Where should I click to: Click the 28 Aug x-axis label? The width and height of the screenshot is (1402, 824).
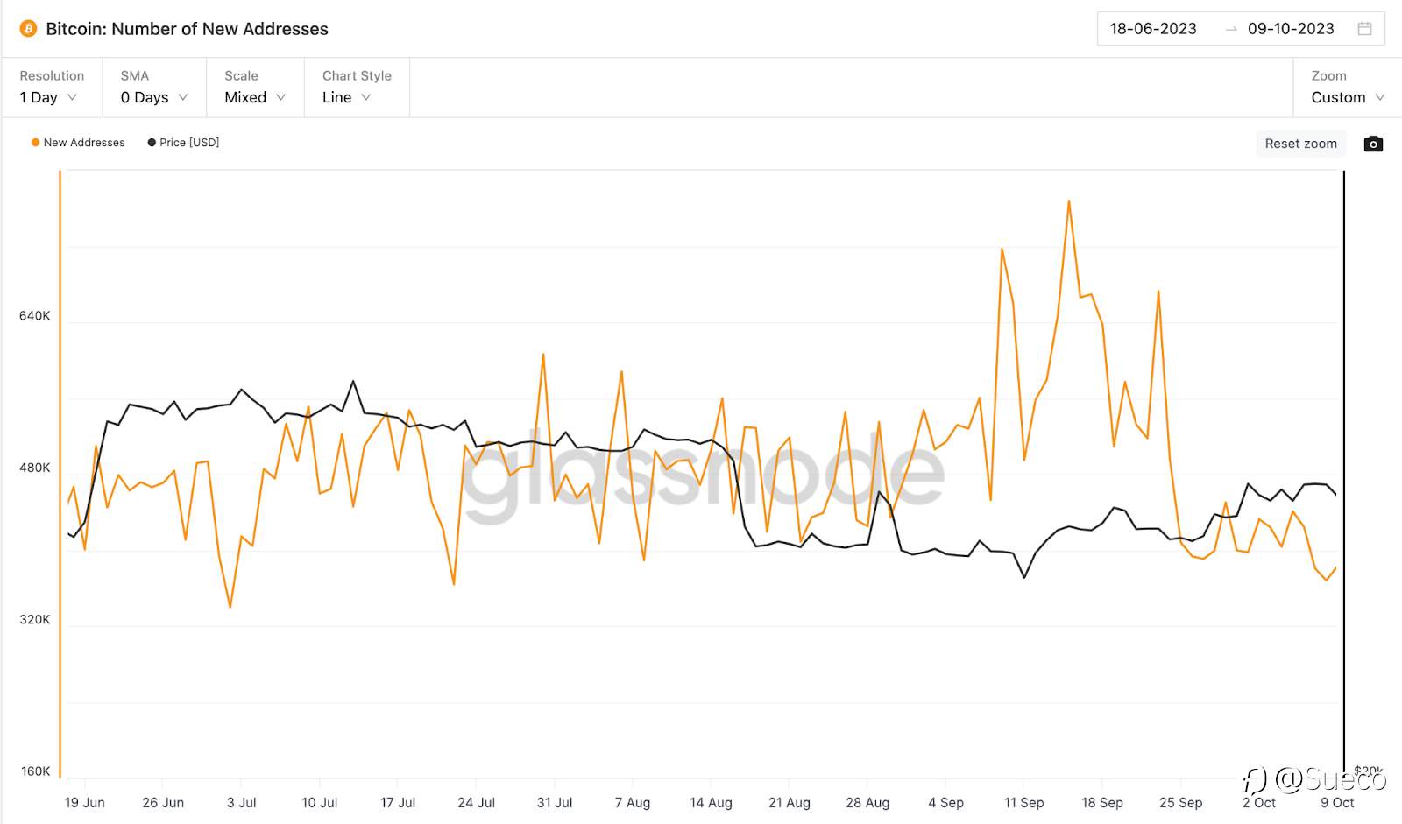(867, 803)
